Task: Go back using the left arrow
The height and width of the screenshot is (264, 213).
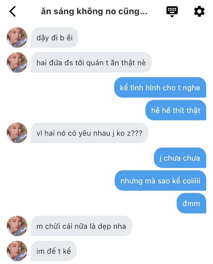Action: tap(12, 11)
